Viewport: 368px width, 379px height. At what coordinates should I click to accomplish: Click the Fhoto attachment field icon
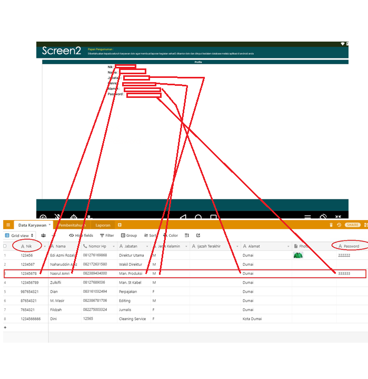click(296, 246)
